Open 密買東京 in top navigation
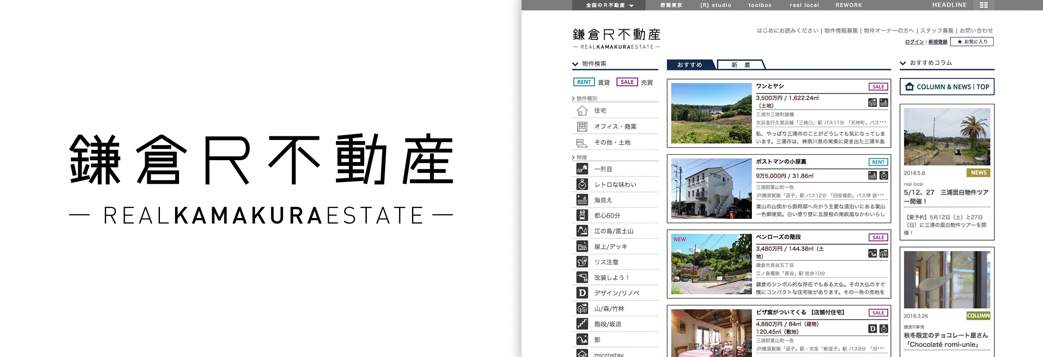This screenshot has height=357, width=1043. [671, 5]
